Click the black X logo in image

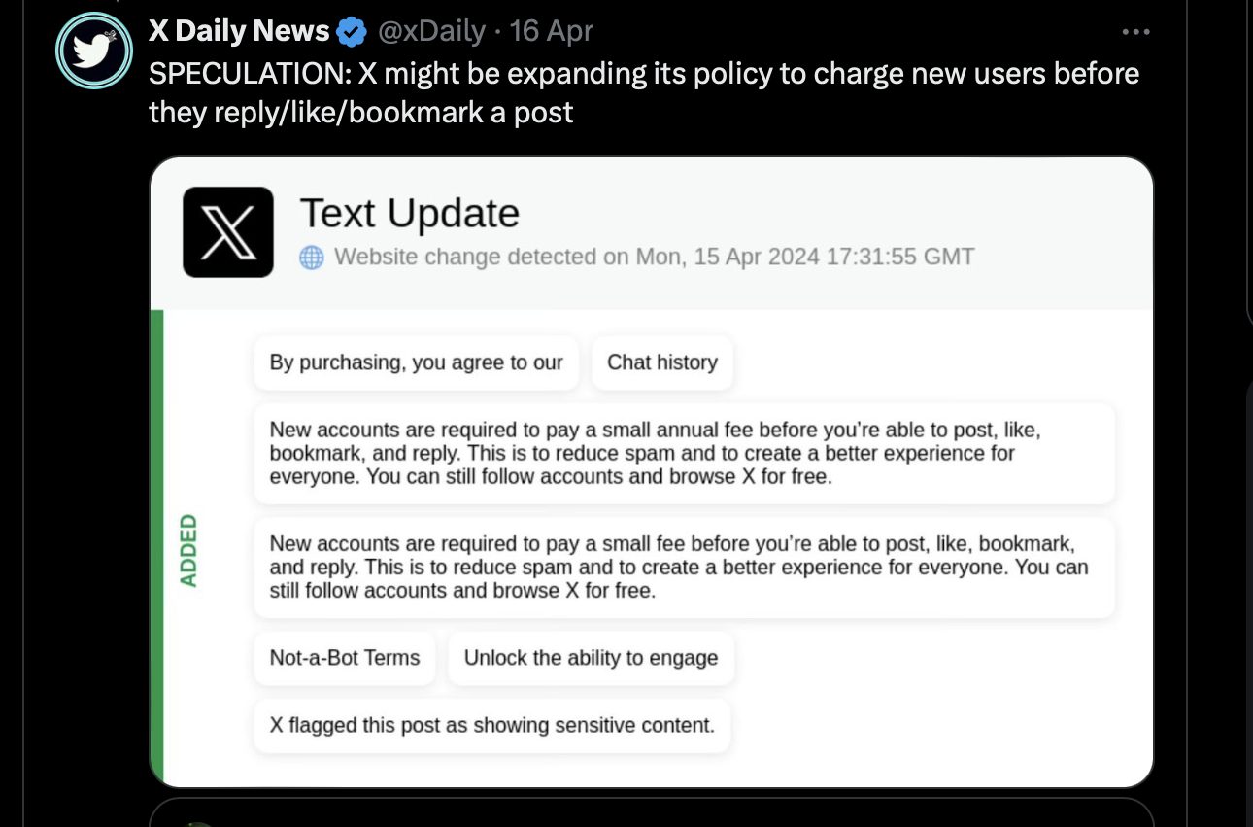pos(228,232)
